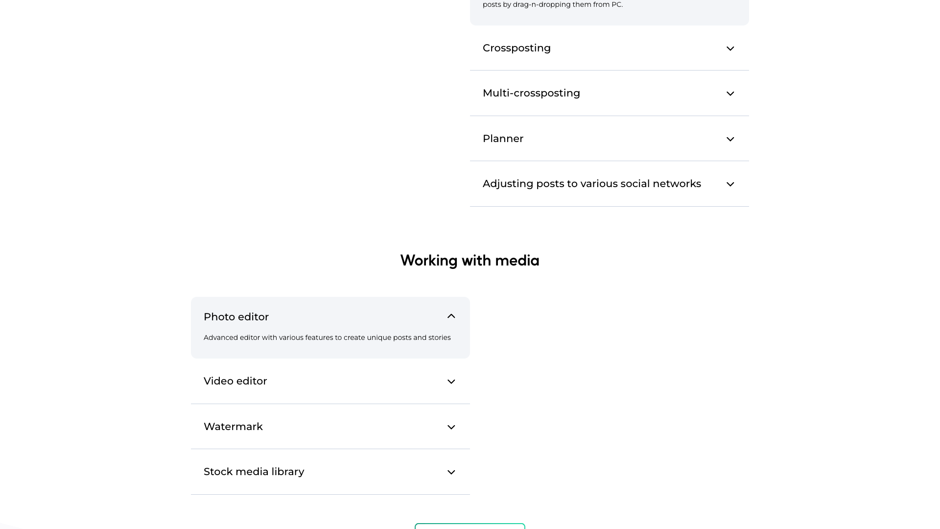Screen dimensions: 940x529
Task: Click the Watermark dropdown arrow
Action: pyautogui.click(x=451, y=427)
